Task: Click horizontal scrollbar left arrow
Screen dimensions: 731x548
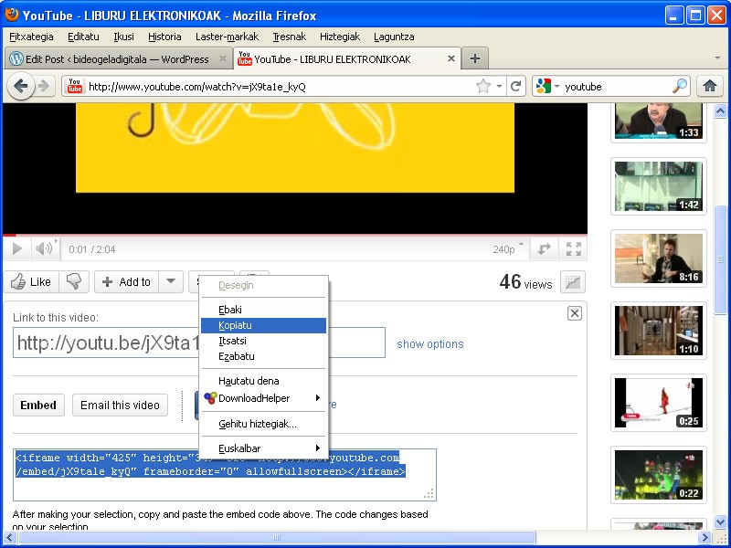Action: point(9,537)
